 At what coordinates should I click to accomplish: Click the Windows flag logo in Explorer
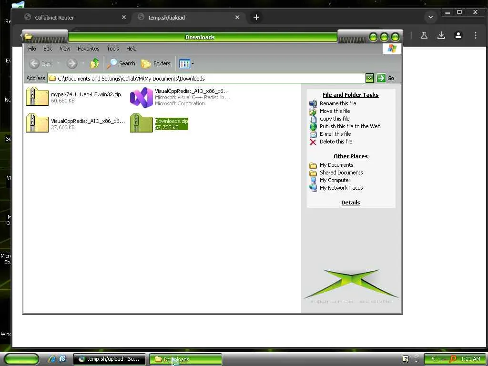click(x=392, y=49)
